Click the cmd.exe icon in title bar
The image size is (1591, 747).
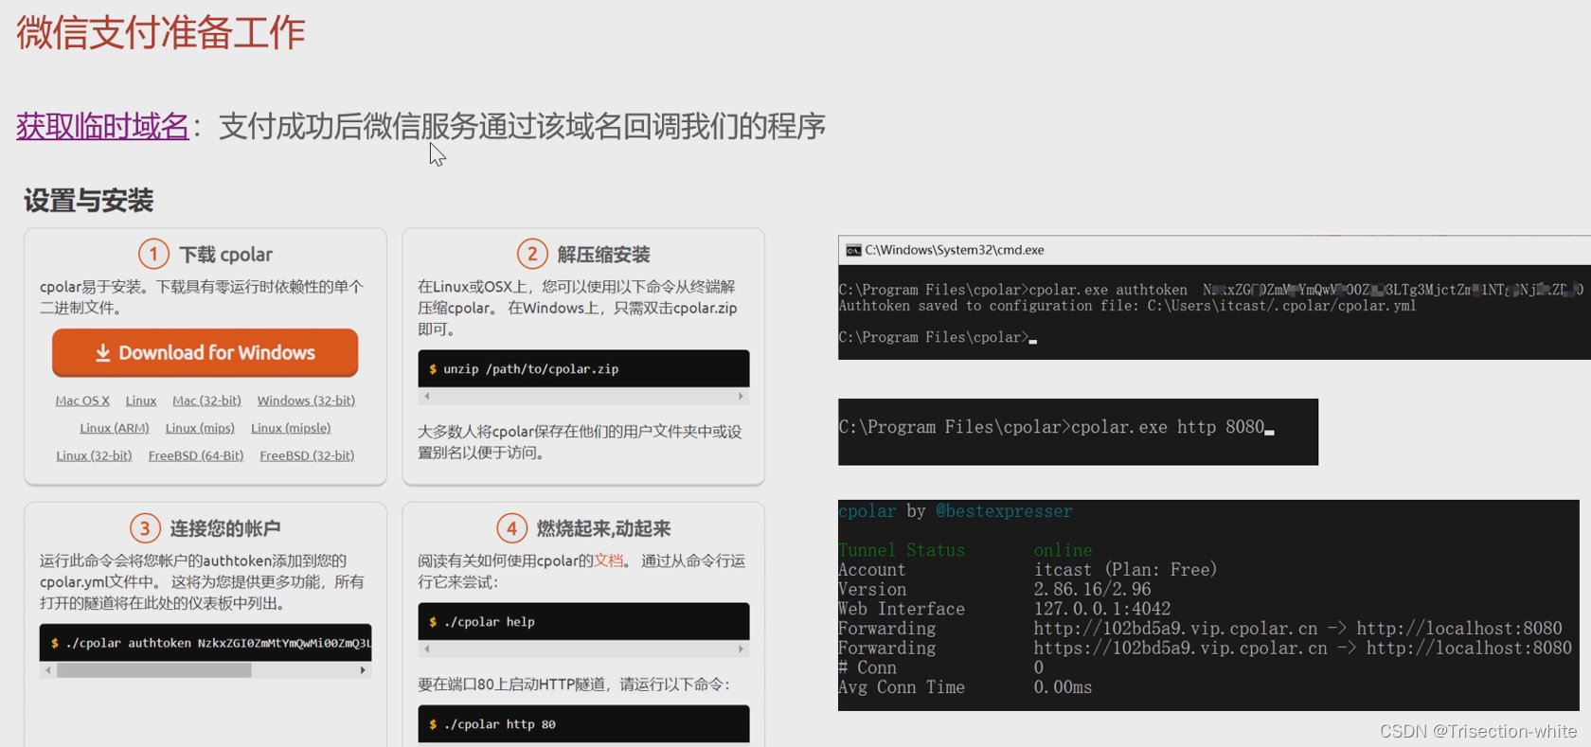click(x=853, y=250)
